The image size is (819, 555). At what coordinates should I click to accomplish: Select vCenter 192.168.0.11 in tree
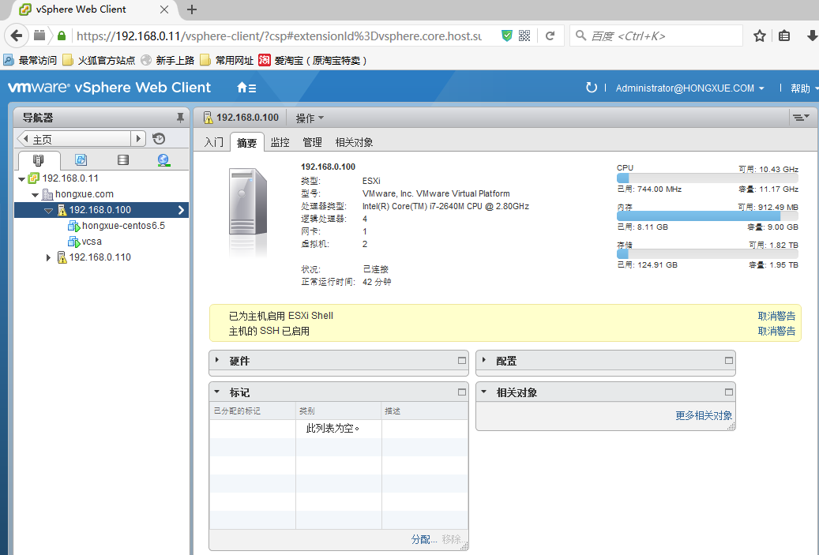click(x=70, y=178)
